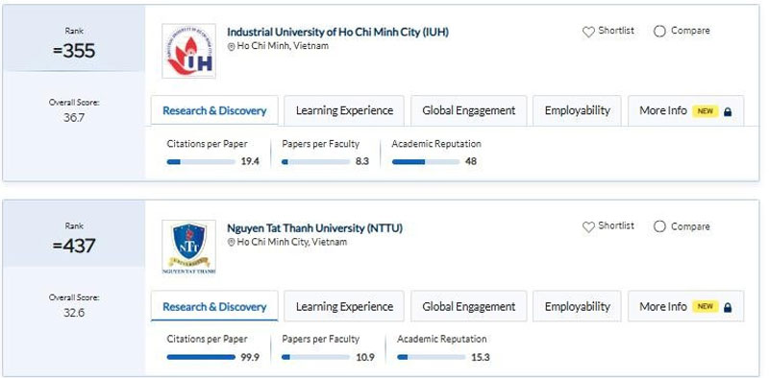Click the location text Ho Chi Minh, Vietnam
The height and width of the screenshot is (378, 769).
tap(283, 46)
